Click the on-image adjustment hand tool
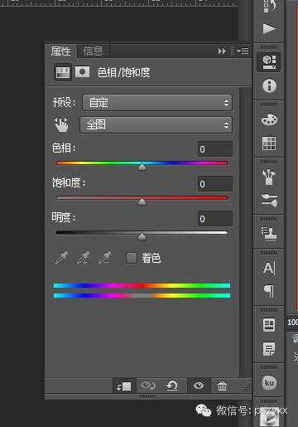The width and height of the screenshot is (298, 427). (61, 124)
